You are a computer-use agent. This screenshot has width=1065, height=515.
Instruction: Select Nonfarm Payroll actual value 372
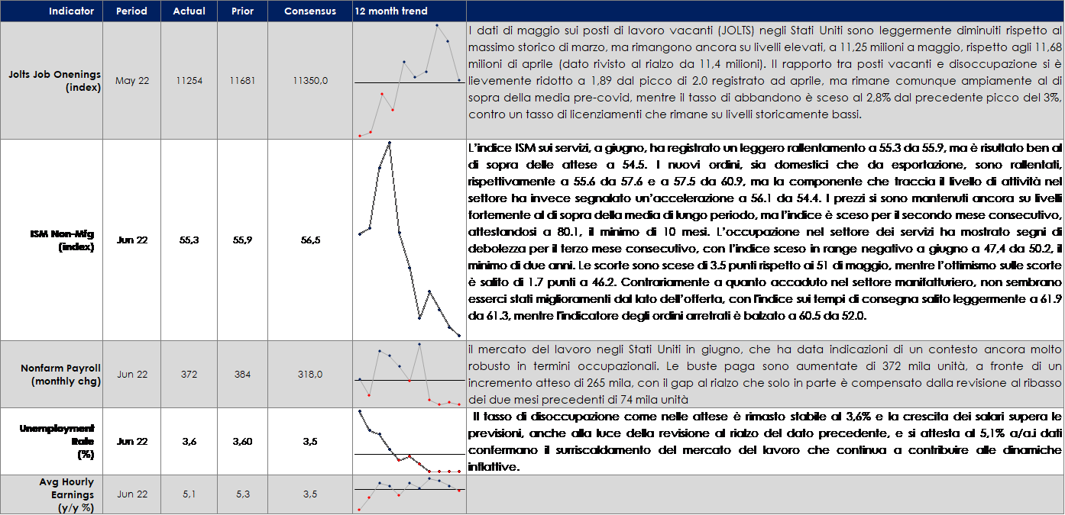tap(189, 375)
